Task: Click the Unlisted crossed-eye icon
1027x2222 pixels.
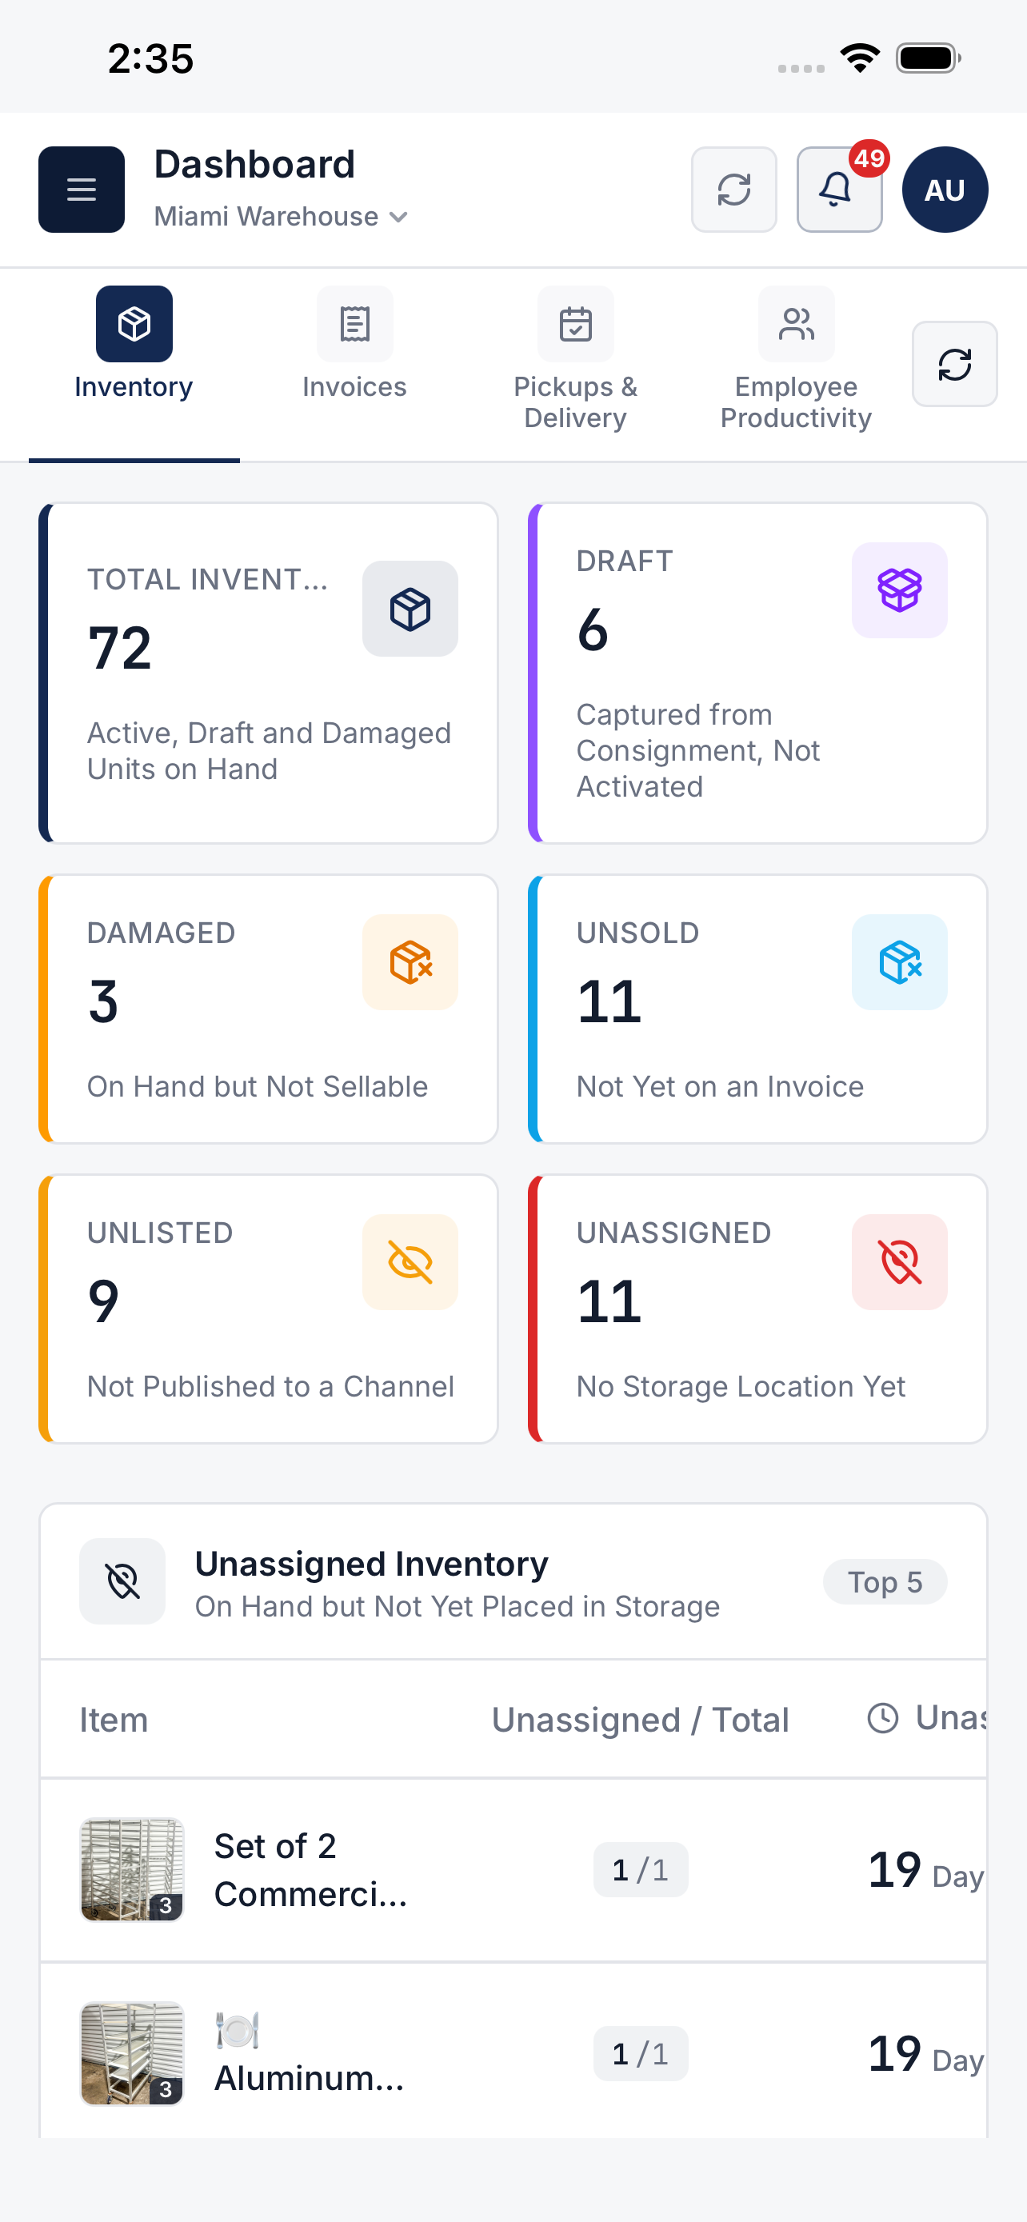Action: point(410,1262)
